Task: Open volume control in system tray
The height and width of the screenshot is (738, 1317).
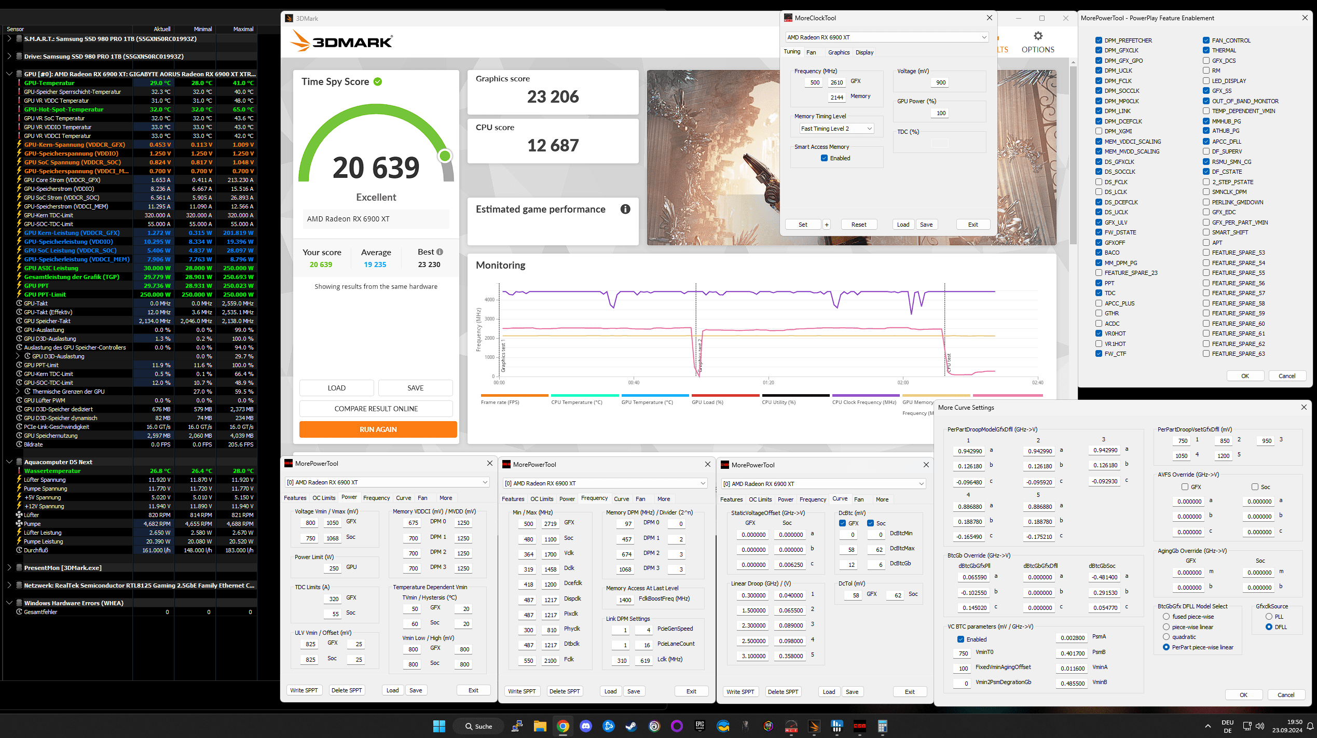Action: point(1260,726)
